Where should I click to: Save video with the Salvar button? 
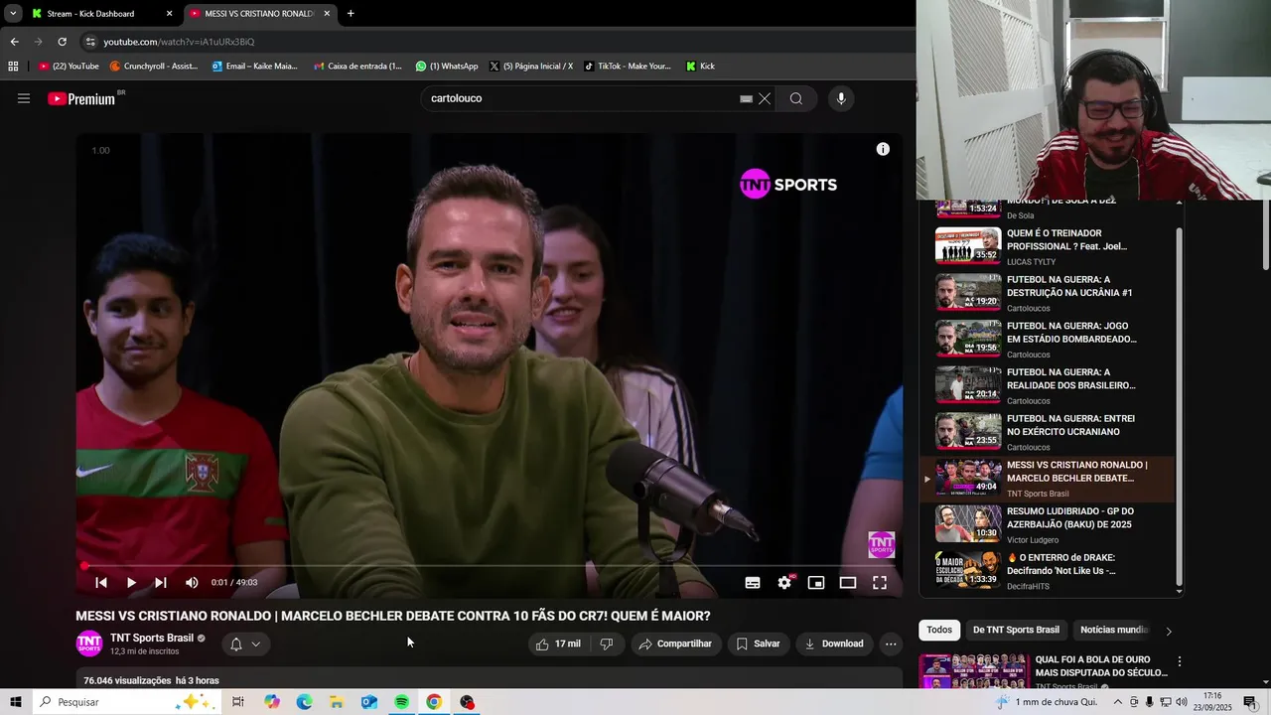[x=759, y=643]
